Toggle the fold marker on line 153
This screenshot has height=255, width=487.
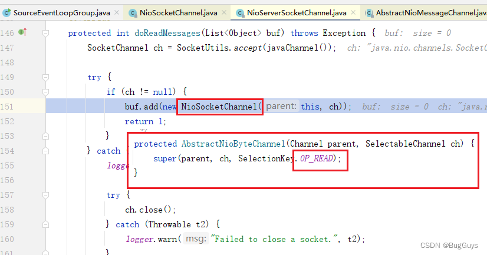pyautogui.click(x=45, y=136)
